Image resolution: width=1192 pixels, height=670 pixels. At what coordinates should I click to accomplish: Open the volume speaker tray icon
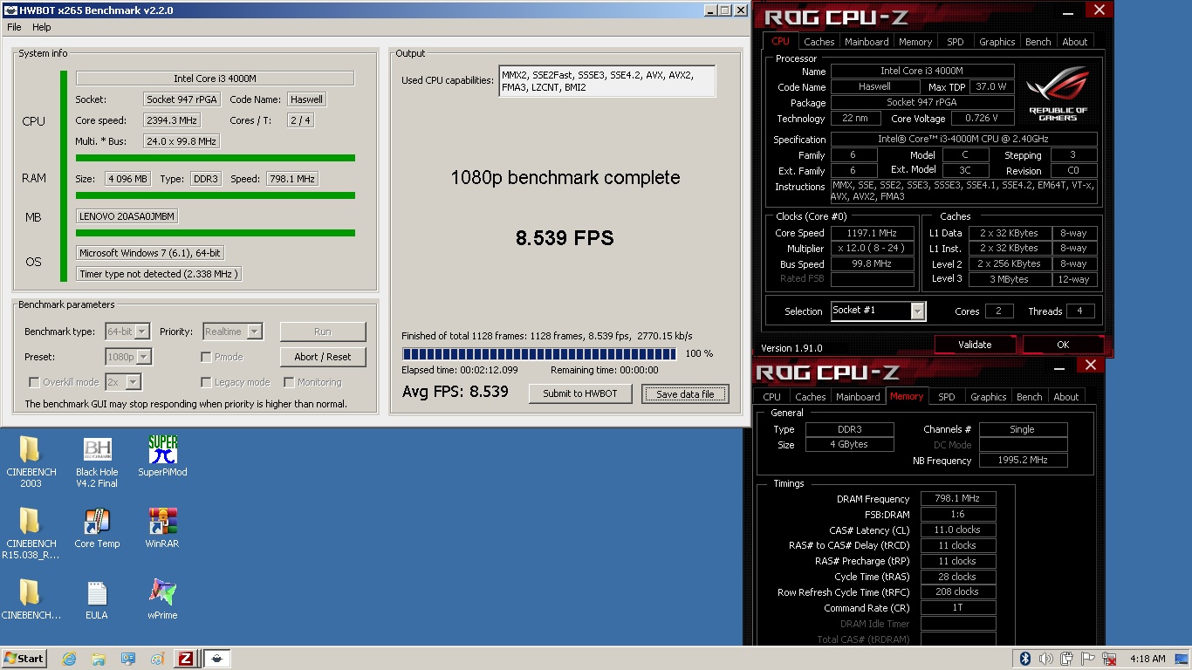click(x=1045, y=659)
